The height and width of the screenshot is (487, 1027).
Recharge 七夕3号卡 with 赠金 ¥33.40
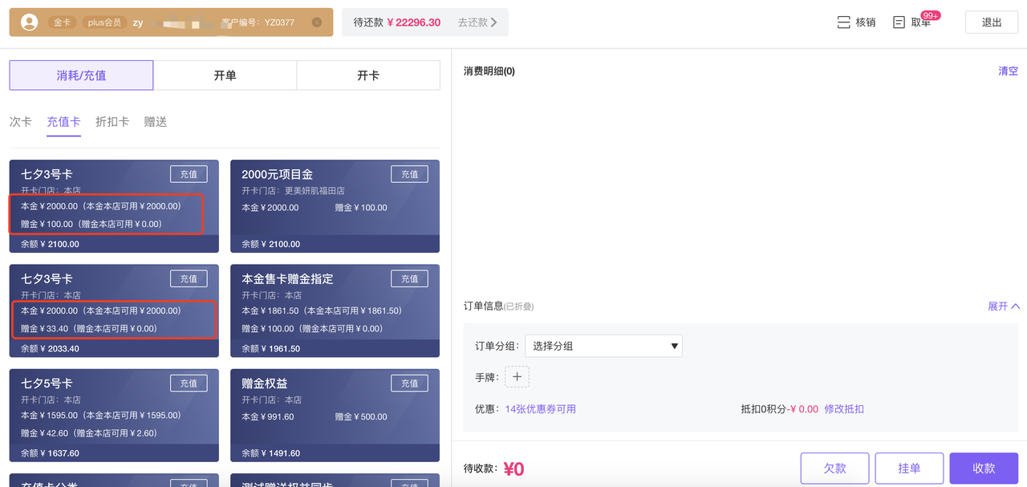(189, 278)
